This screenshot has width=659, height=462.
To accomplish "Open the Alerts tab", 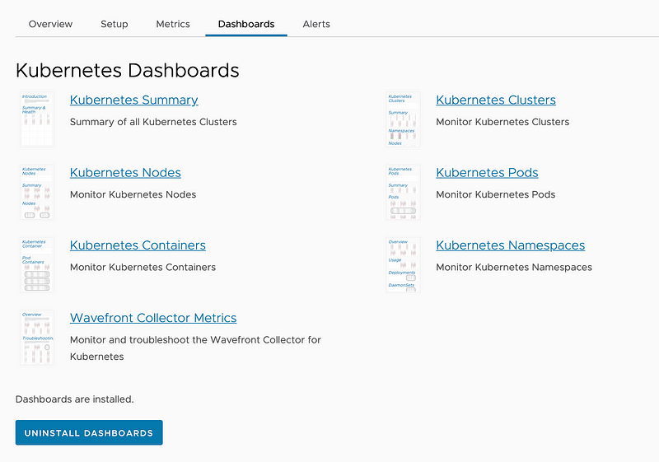I will point(316,24).
